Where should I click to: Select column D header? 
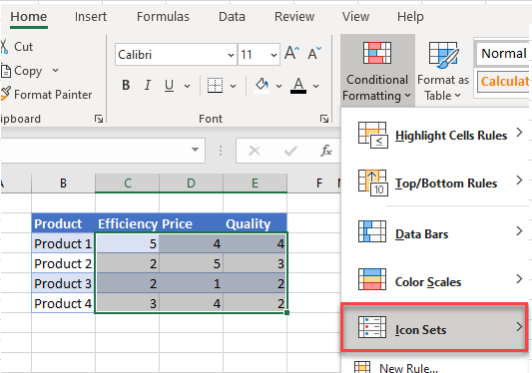click(x=191, y=184)
